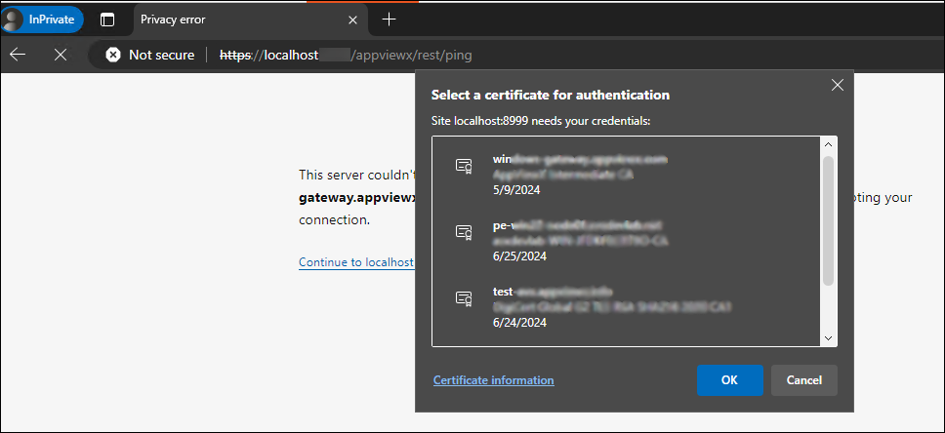Select the certificate dated 6/25/2024
Viewport: 945px width, 433px height.
(627, 241)
